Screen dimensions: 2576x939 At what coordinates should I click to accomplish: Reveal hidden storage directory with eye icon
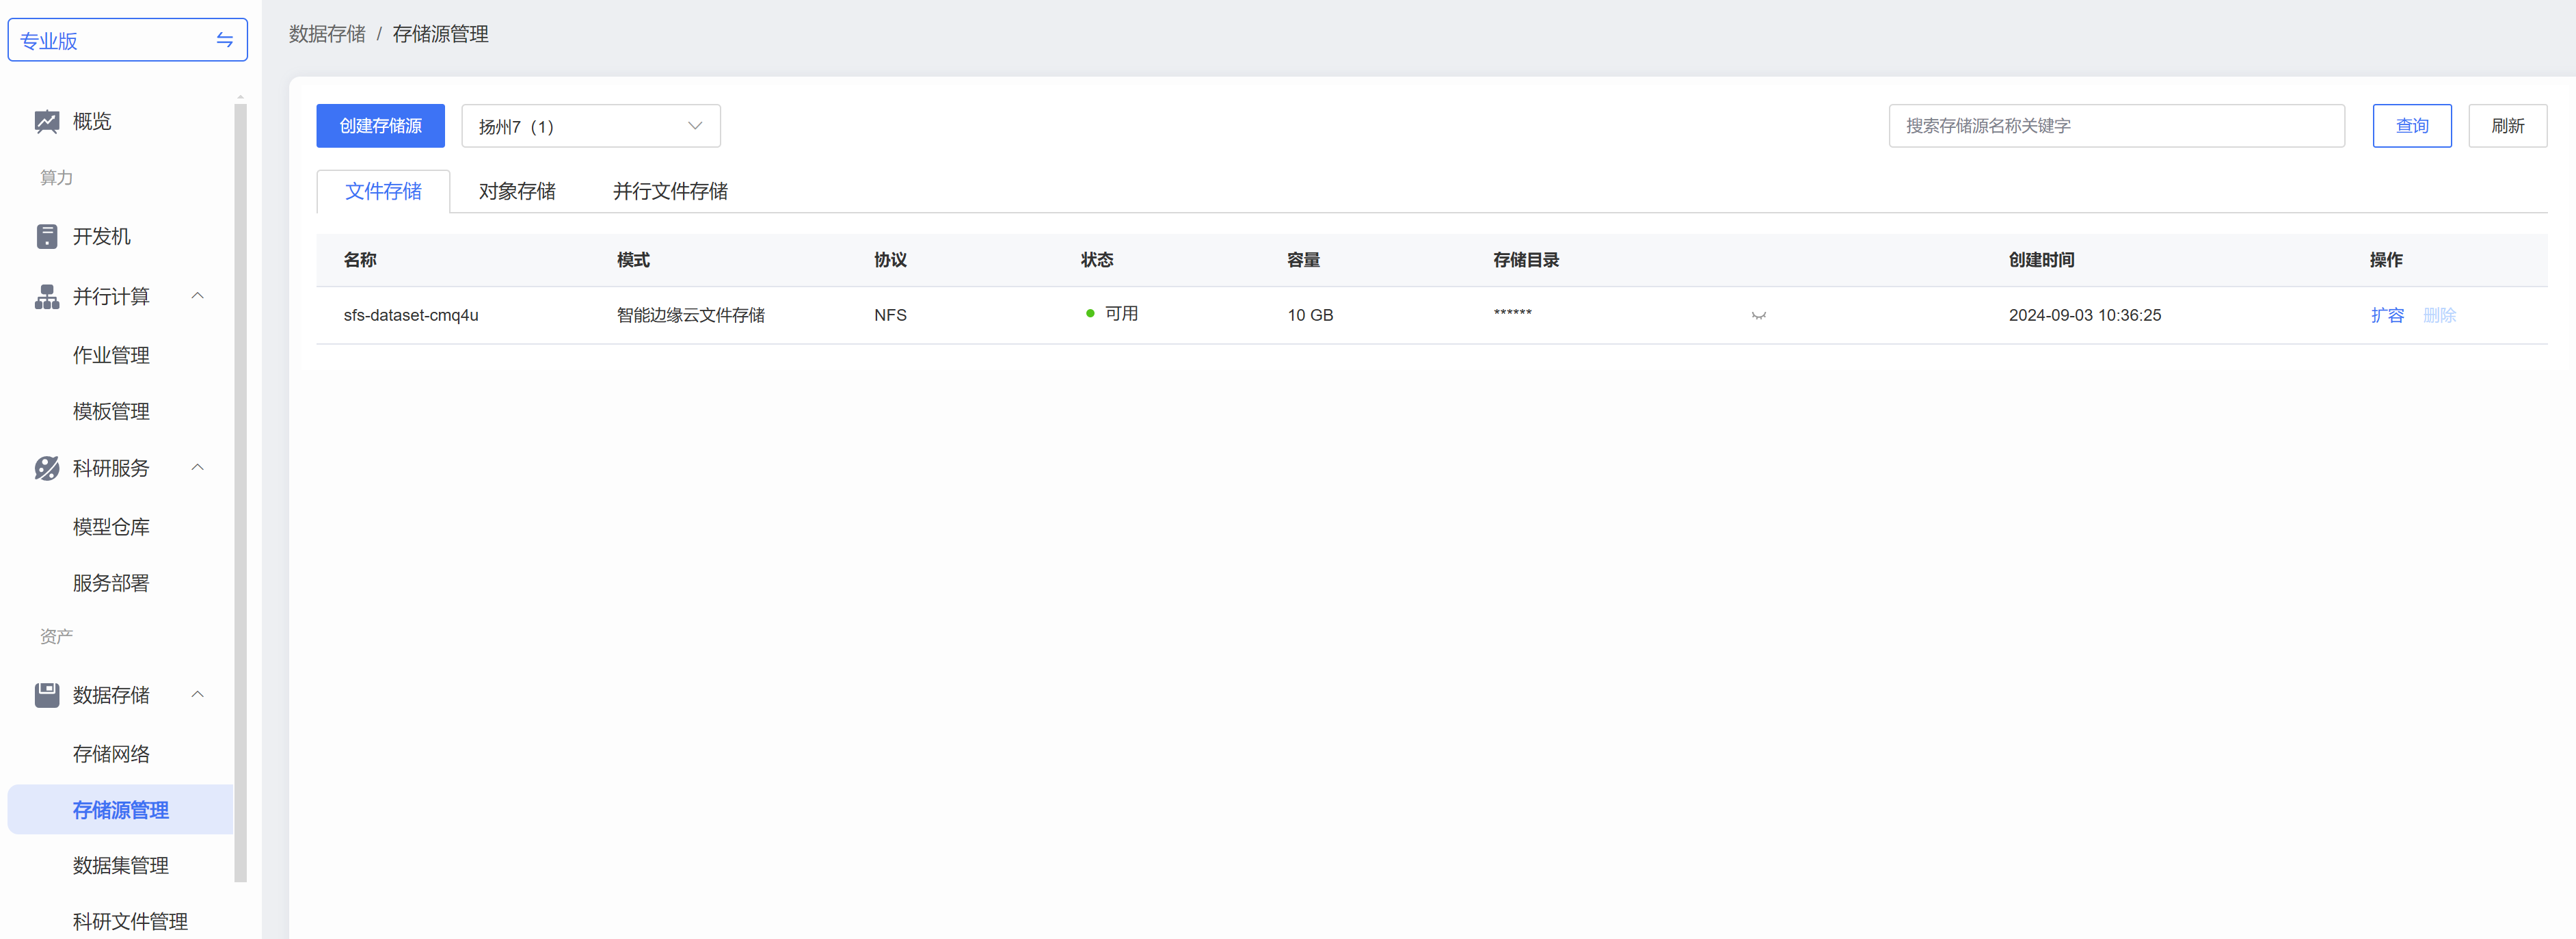click(1759, 316)
